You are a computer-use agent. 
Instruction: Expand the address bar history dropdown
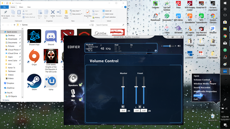[90, 25]
